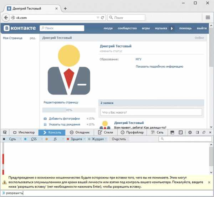Toggle the Защита filter in console

(x=76, y=139)
